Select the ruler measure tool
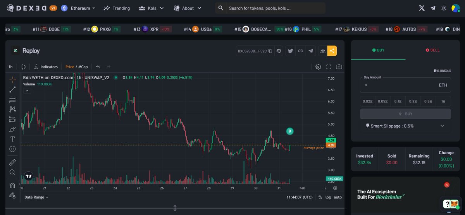465x215 pixels. pyautogui.click(x=13, y=162)
